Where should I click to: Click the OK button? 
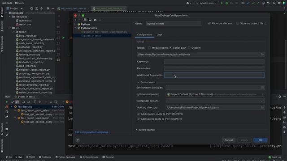[x=261, y=140]
